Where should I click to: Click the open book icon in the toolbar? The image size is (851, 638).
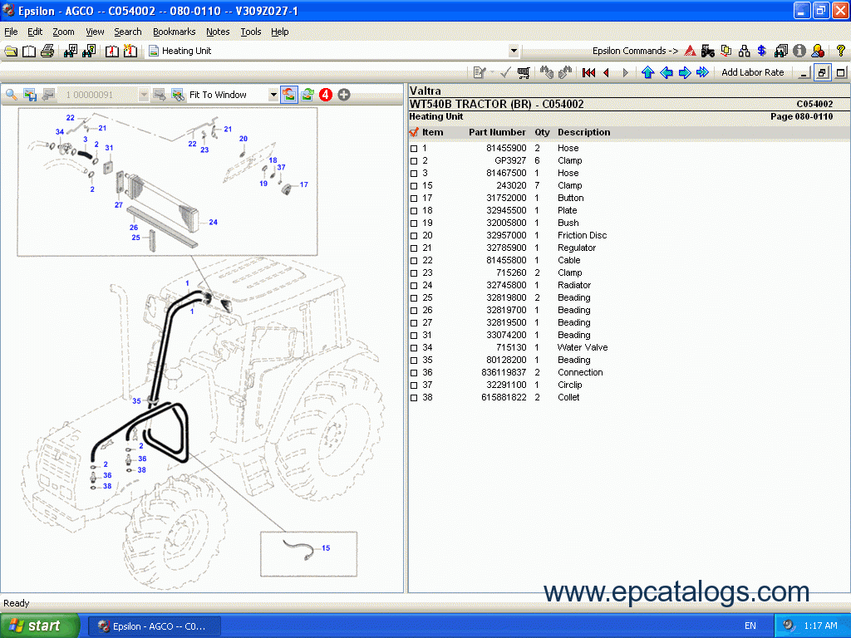[x=29, y=51]
